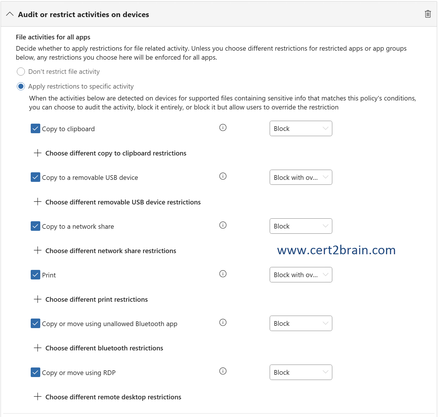The height and width of the screenshot is (417, 438).
Task: Uncheck the Copy to clipboard checkbox
Action: tap(35, 128)
